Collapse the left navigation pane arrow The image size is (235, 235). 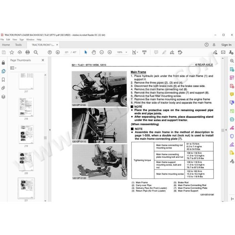50,130
